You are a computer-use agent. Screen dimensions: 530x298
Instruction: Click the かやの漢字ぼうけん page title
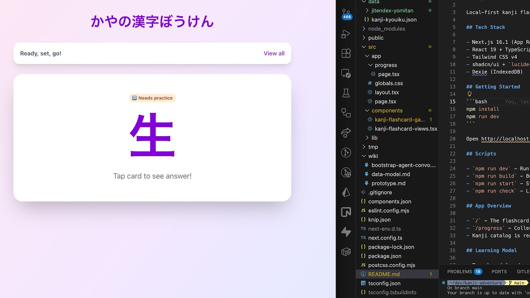click(152, 22)
